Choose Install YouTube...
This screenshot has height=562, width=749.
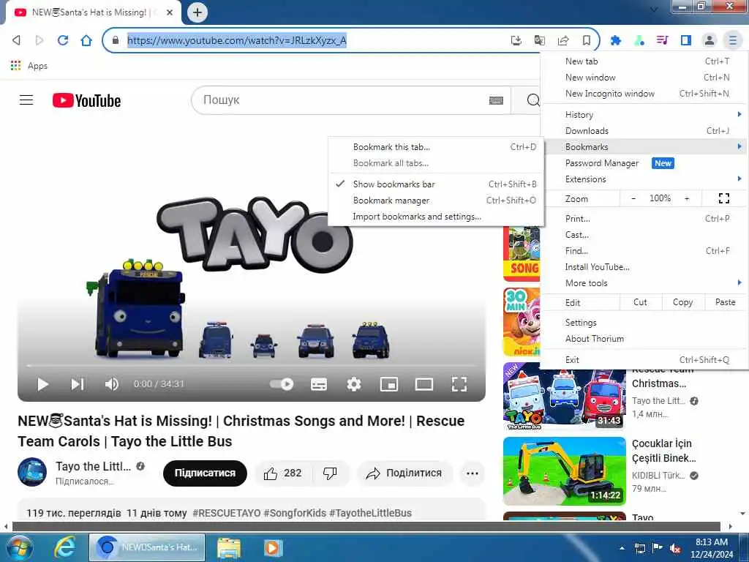click(644, 266)
